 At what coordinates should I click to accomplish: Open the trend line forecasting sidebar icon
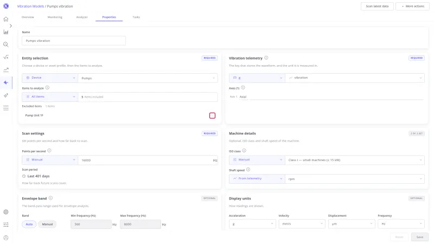tap(6, 70)
